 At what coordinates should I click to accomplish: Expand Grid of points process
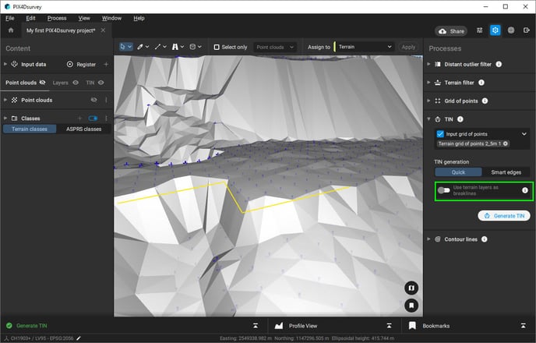(x=428, y=101)
